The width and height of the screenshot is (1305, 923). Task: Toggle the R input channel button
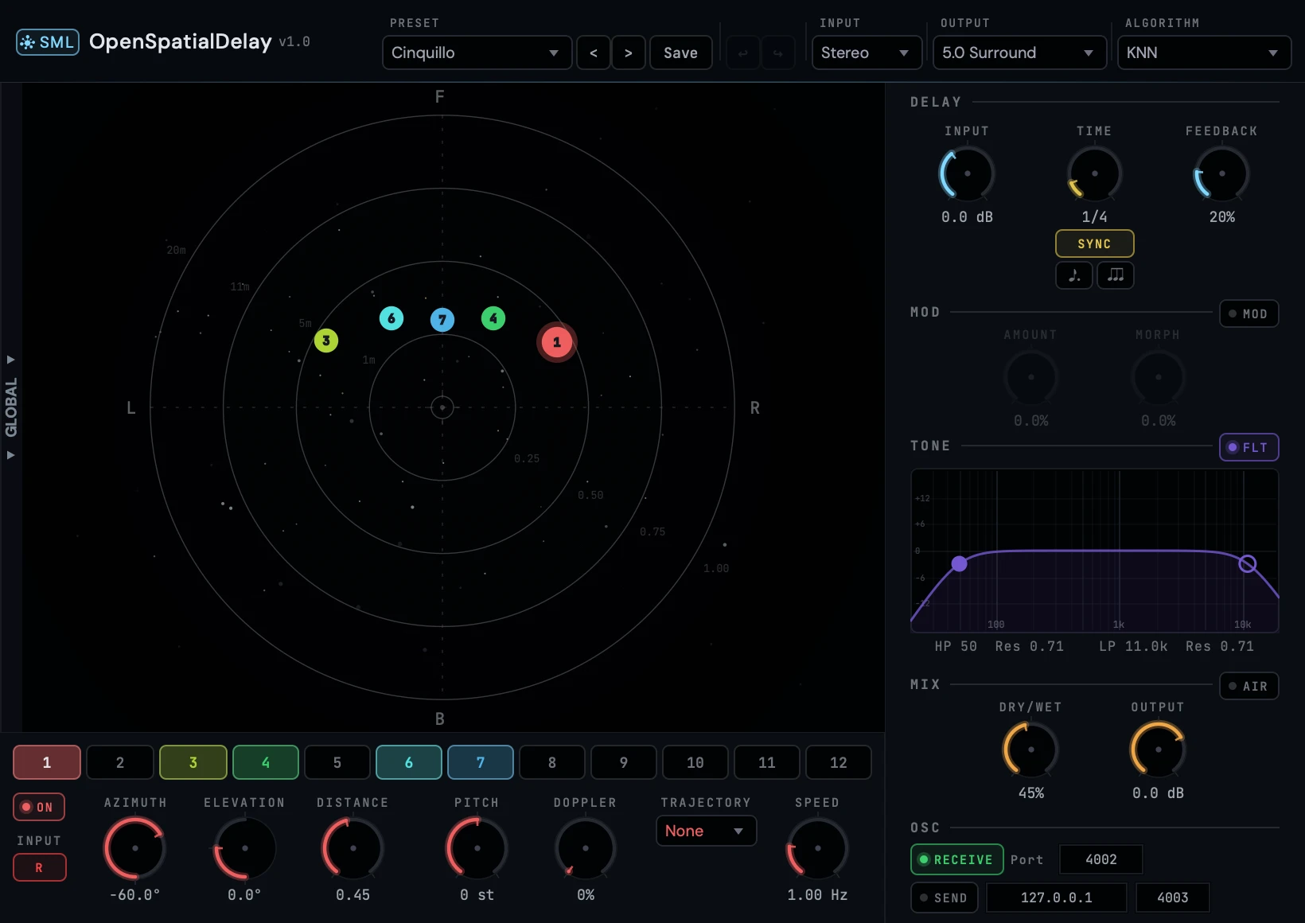tap(39, 867)
